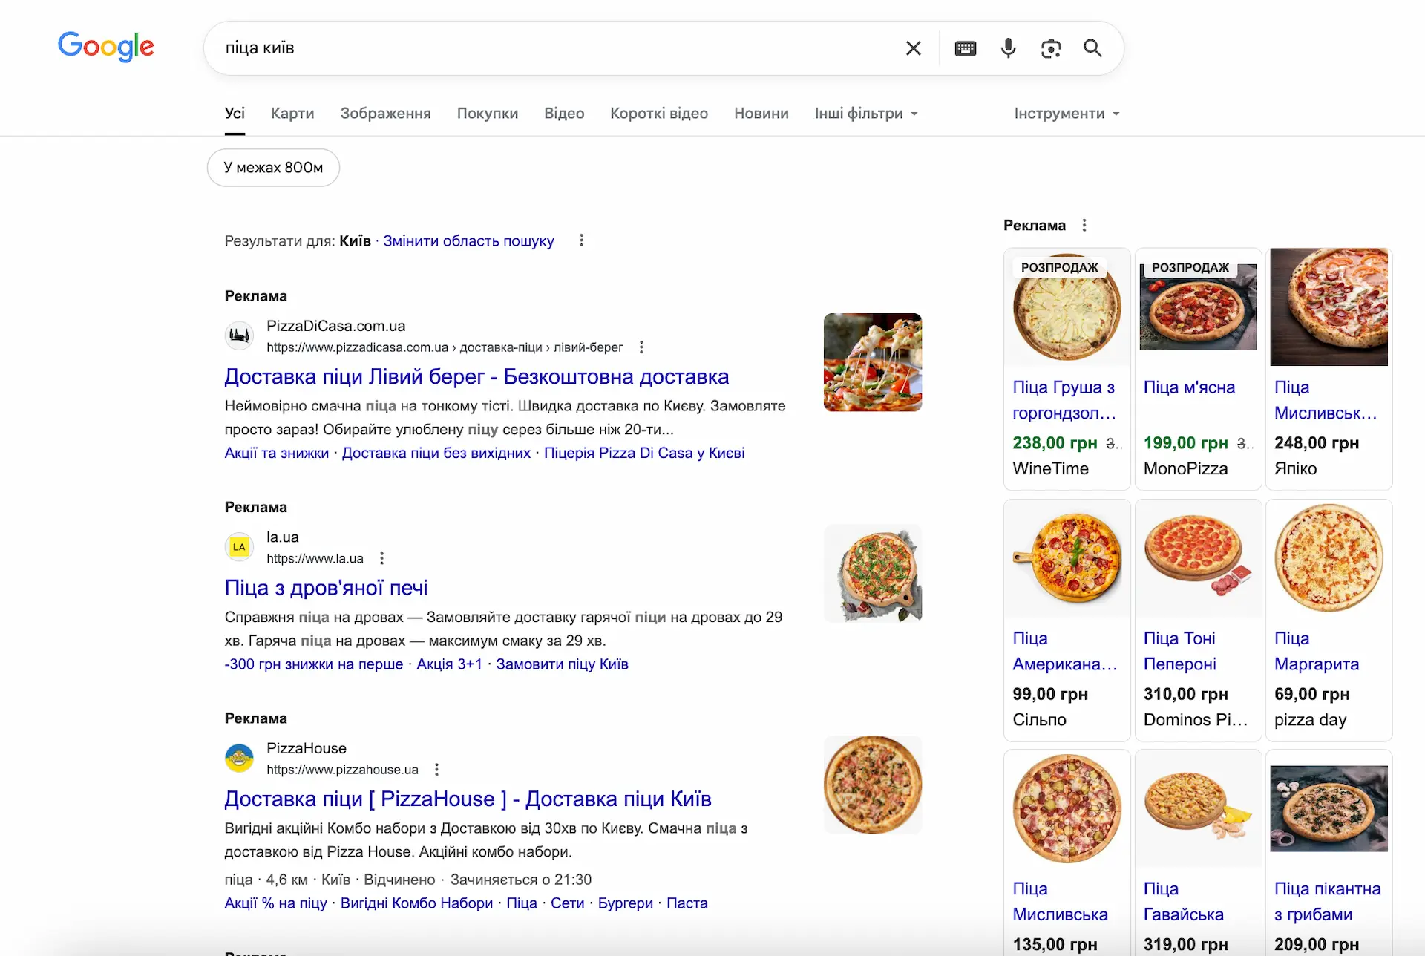The image size is (1425, 956).
Task: Clear the search query with the X icon
Action: (914, 48)
